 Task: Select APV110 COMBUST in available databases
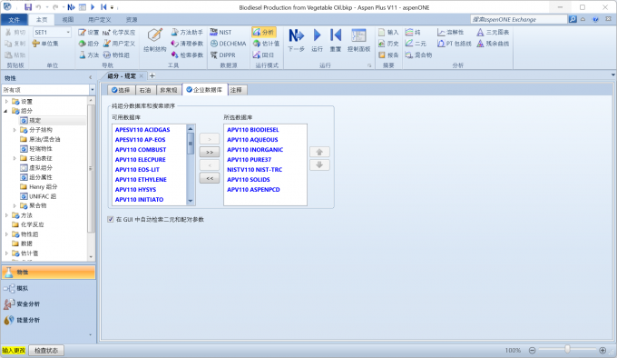point(141,150)
